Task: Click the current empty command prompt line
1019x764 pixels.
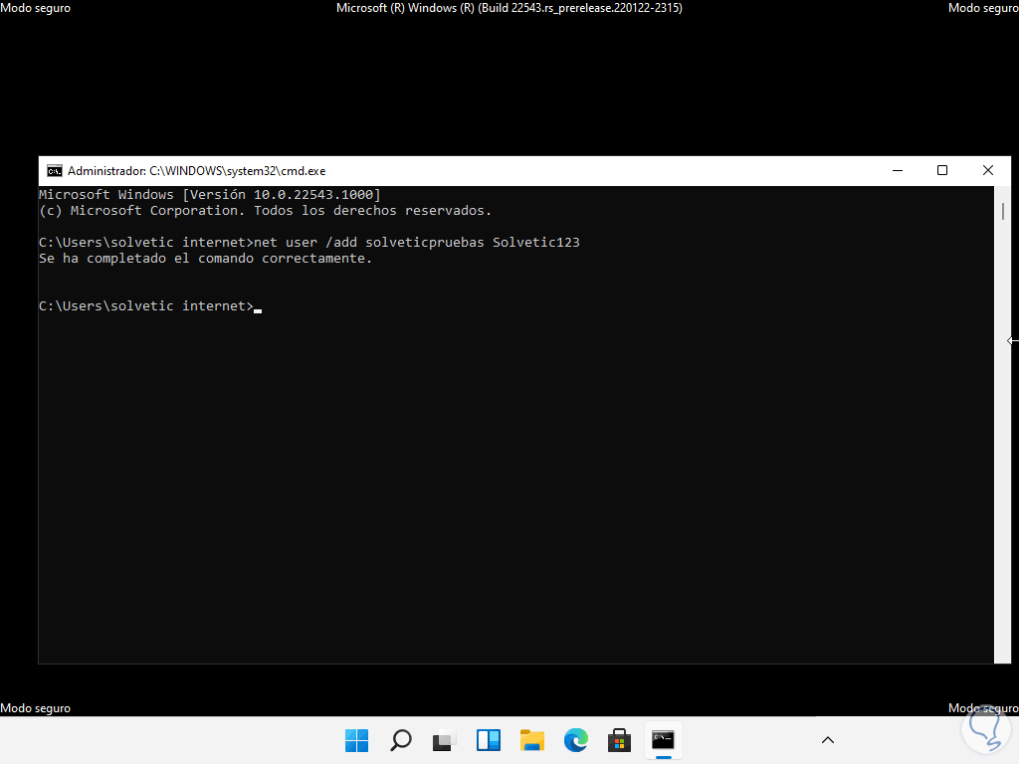Action: click(150, 306)
